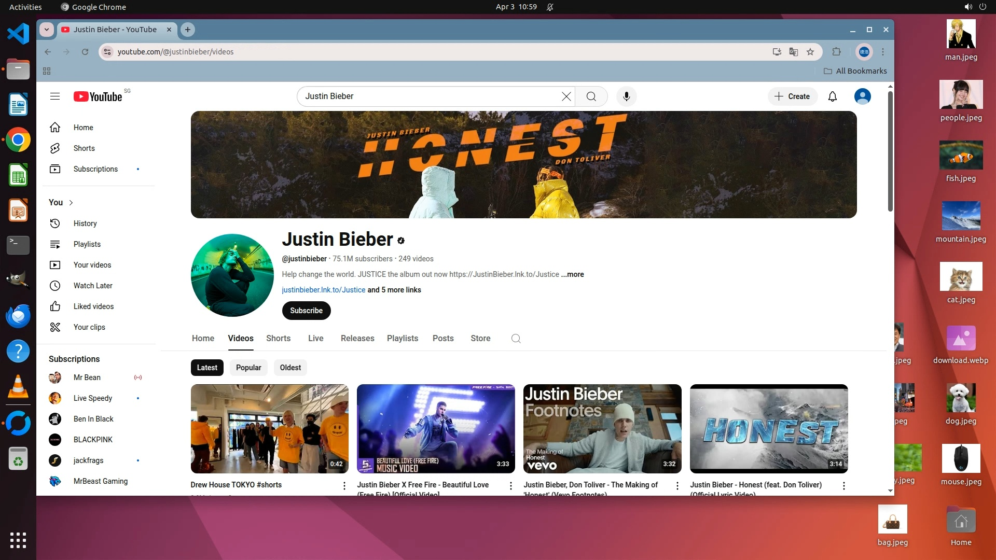The height and width of the screenshot is (560, 996).
Task: Bookmark page with the star icon
Action: tap(810, 52)
